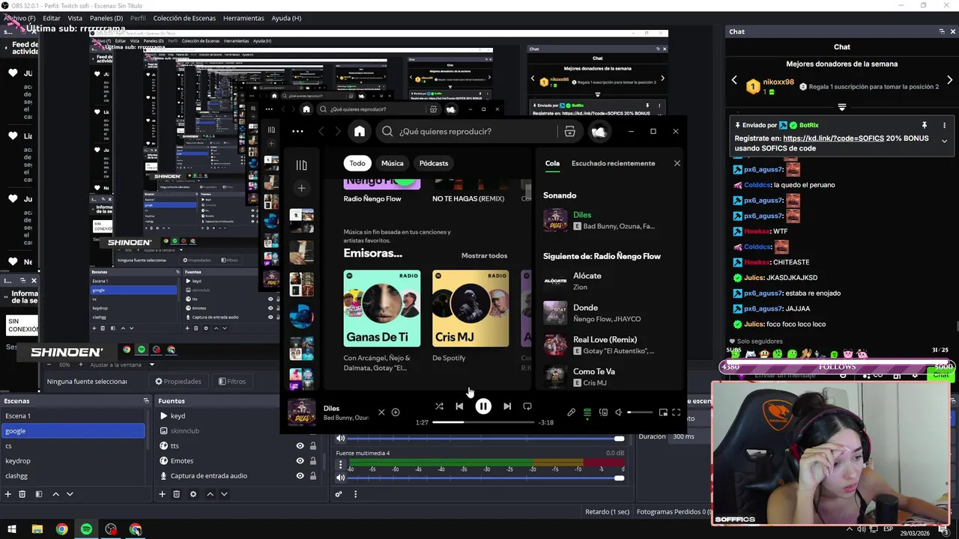Go to Spotify Home

click(360, 132)
